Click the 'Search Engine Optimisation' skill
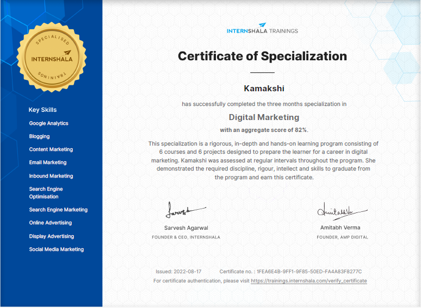The height and width of the screenshot is (308, 421). 46,193
